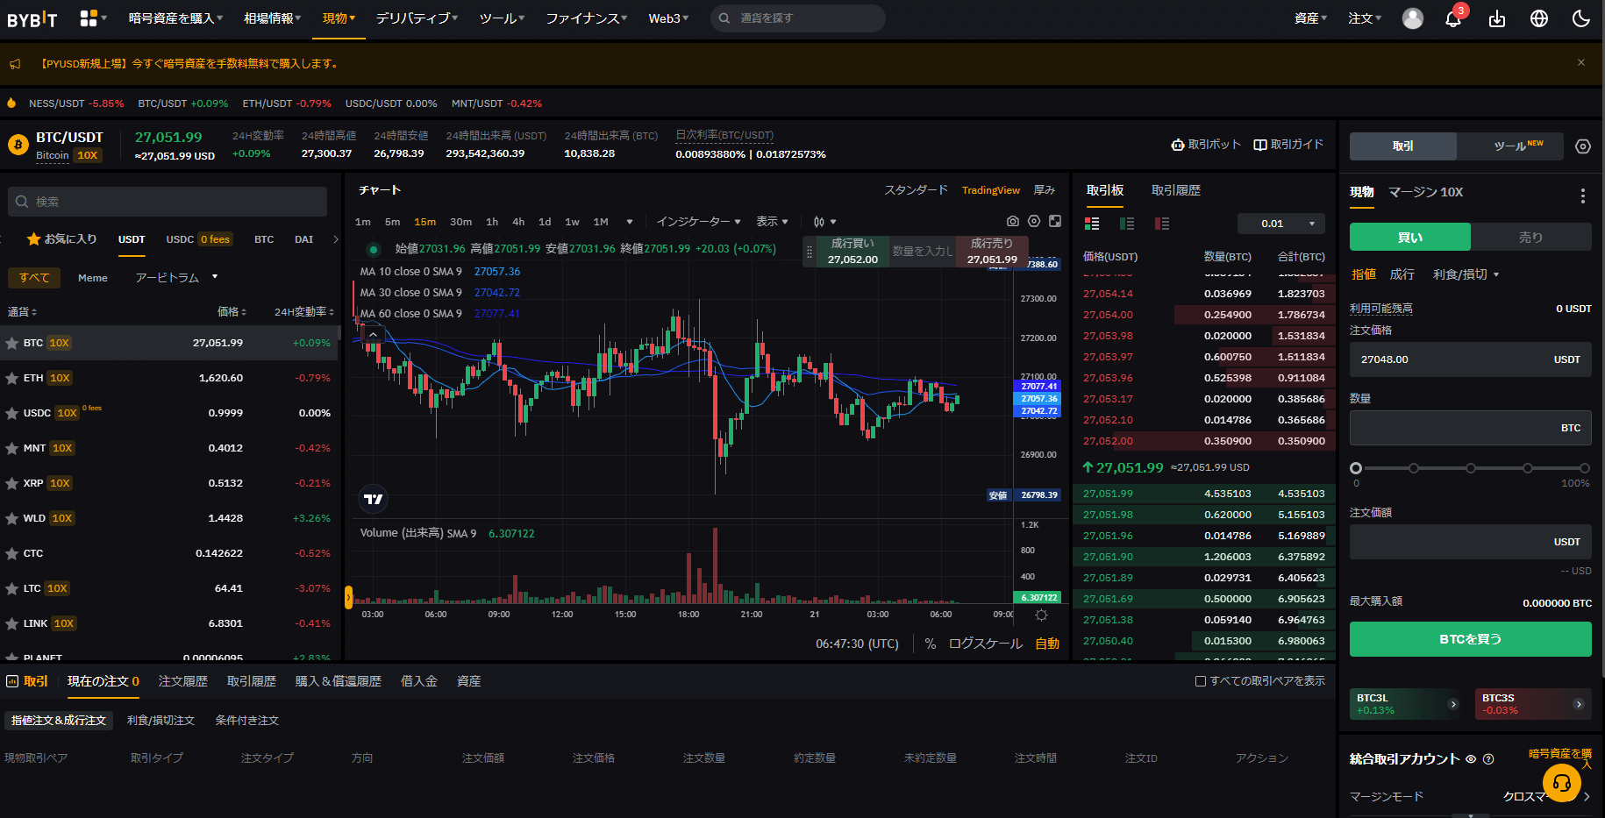
Task: Click the Buy BTC button
Action: coord(1470,639)
